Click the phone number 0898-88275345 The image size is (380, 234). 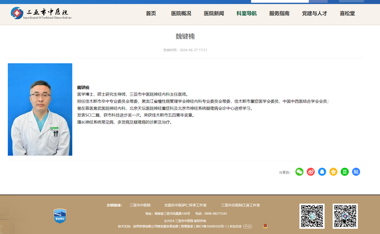tap(216, 214)
